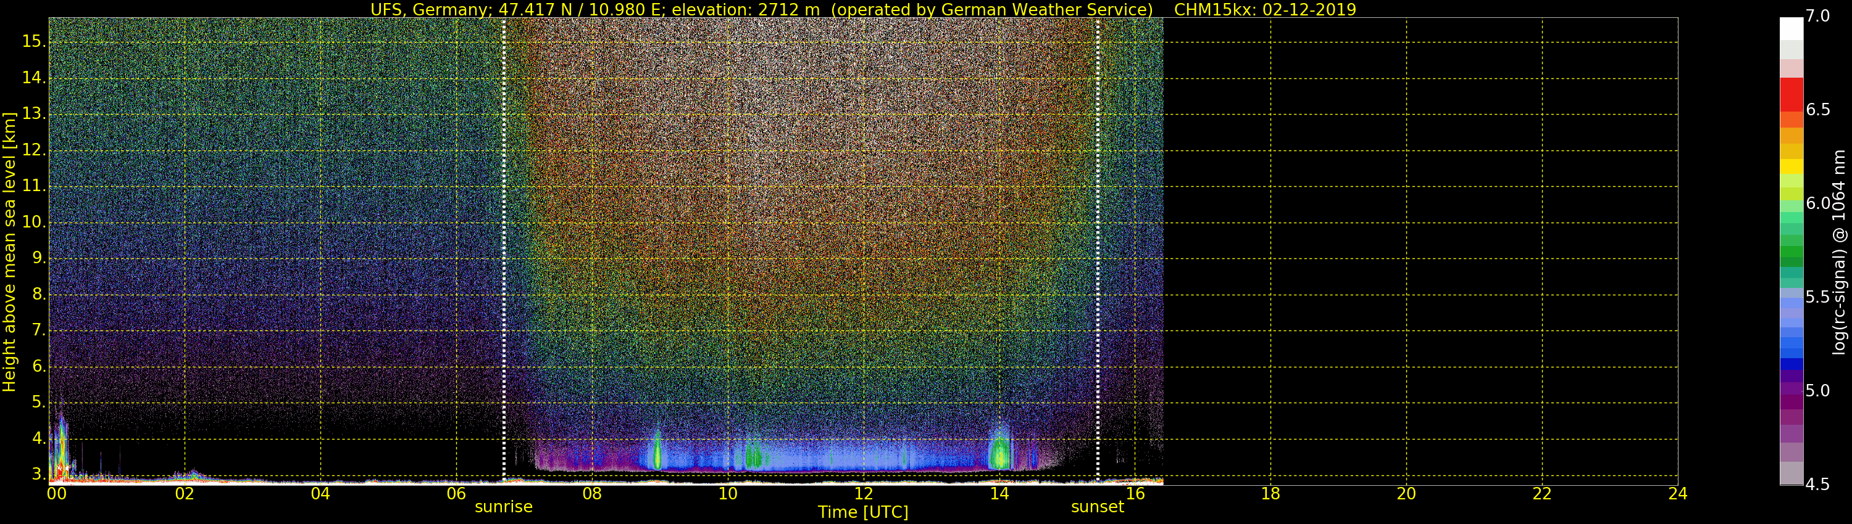Viewport: 1852px width, 524px height.
Task: Click the '18' time tick label
Action: click(x=1270, y=493)
